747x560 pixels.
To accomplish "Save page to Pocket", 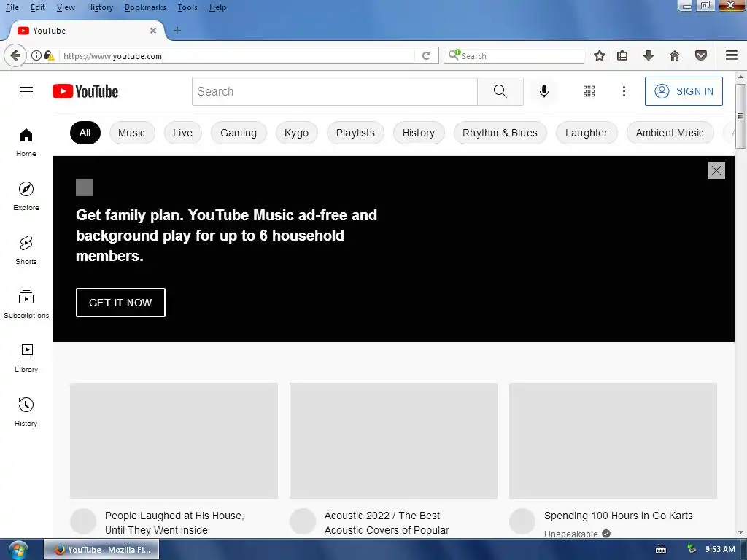I will click(x=701, y=55).
